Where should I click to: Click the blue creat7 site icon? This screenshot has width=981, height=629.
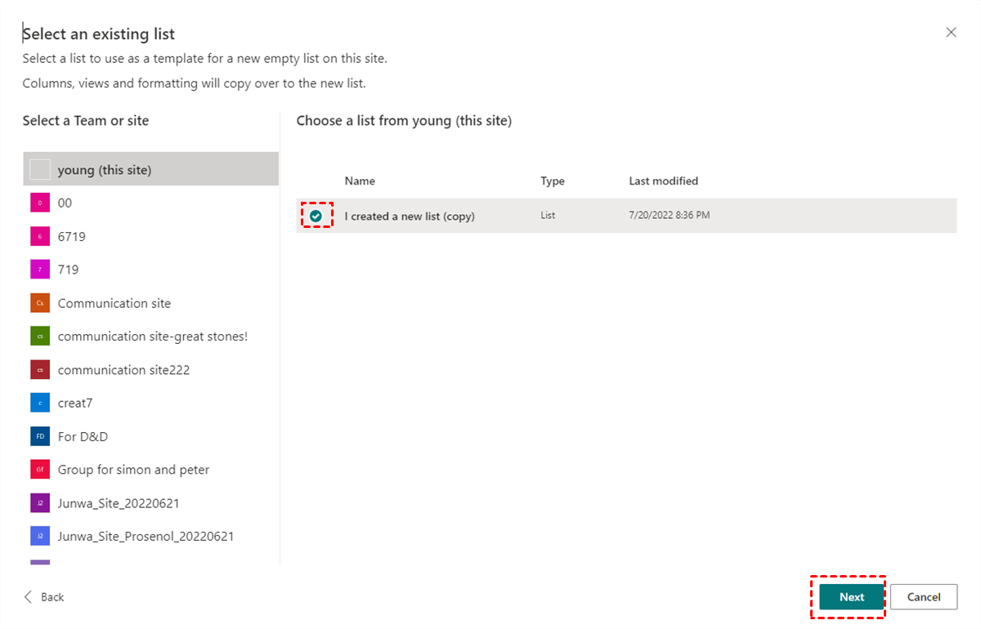pos(40,403)
